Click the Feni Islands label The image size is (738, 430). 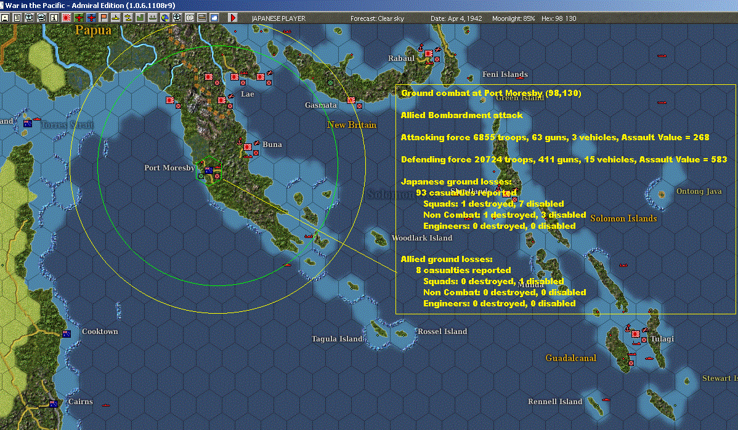click(x=505, y=74)
